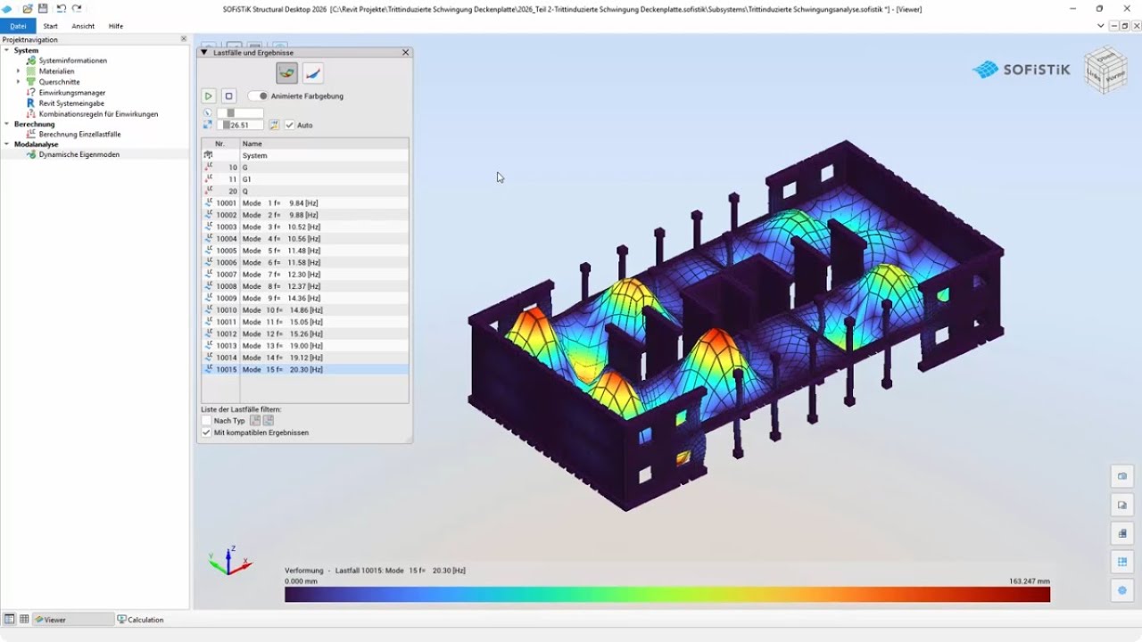Image resolution: width=1142 pixels, height=642 pixels.
Task: Stop the mode shape animation
Action: pos(228,96)
